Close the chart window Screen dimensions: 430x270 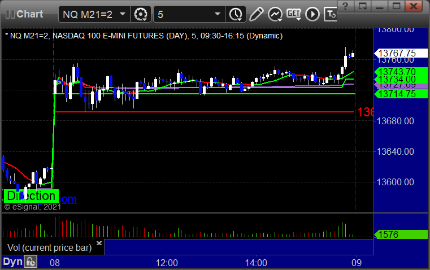tap(414, 6)
